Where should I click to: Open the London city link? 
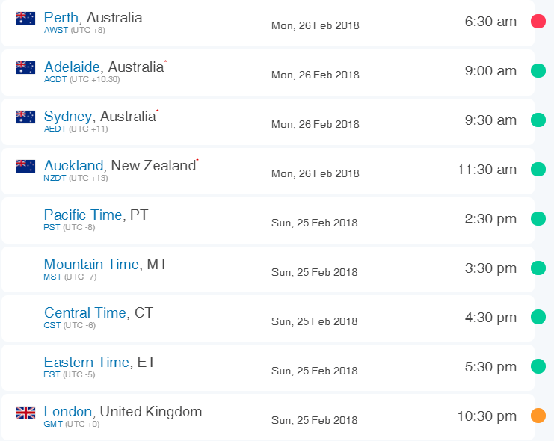[x=68, y=412]
